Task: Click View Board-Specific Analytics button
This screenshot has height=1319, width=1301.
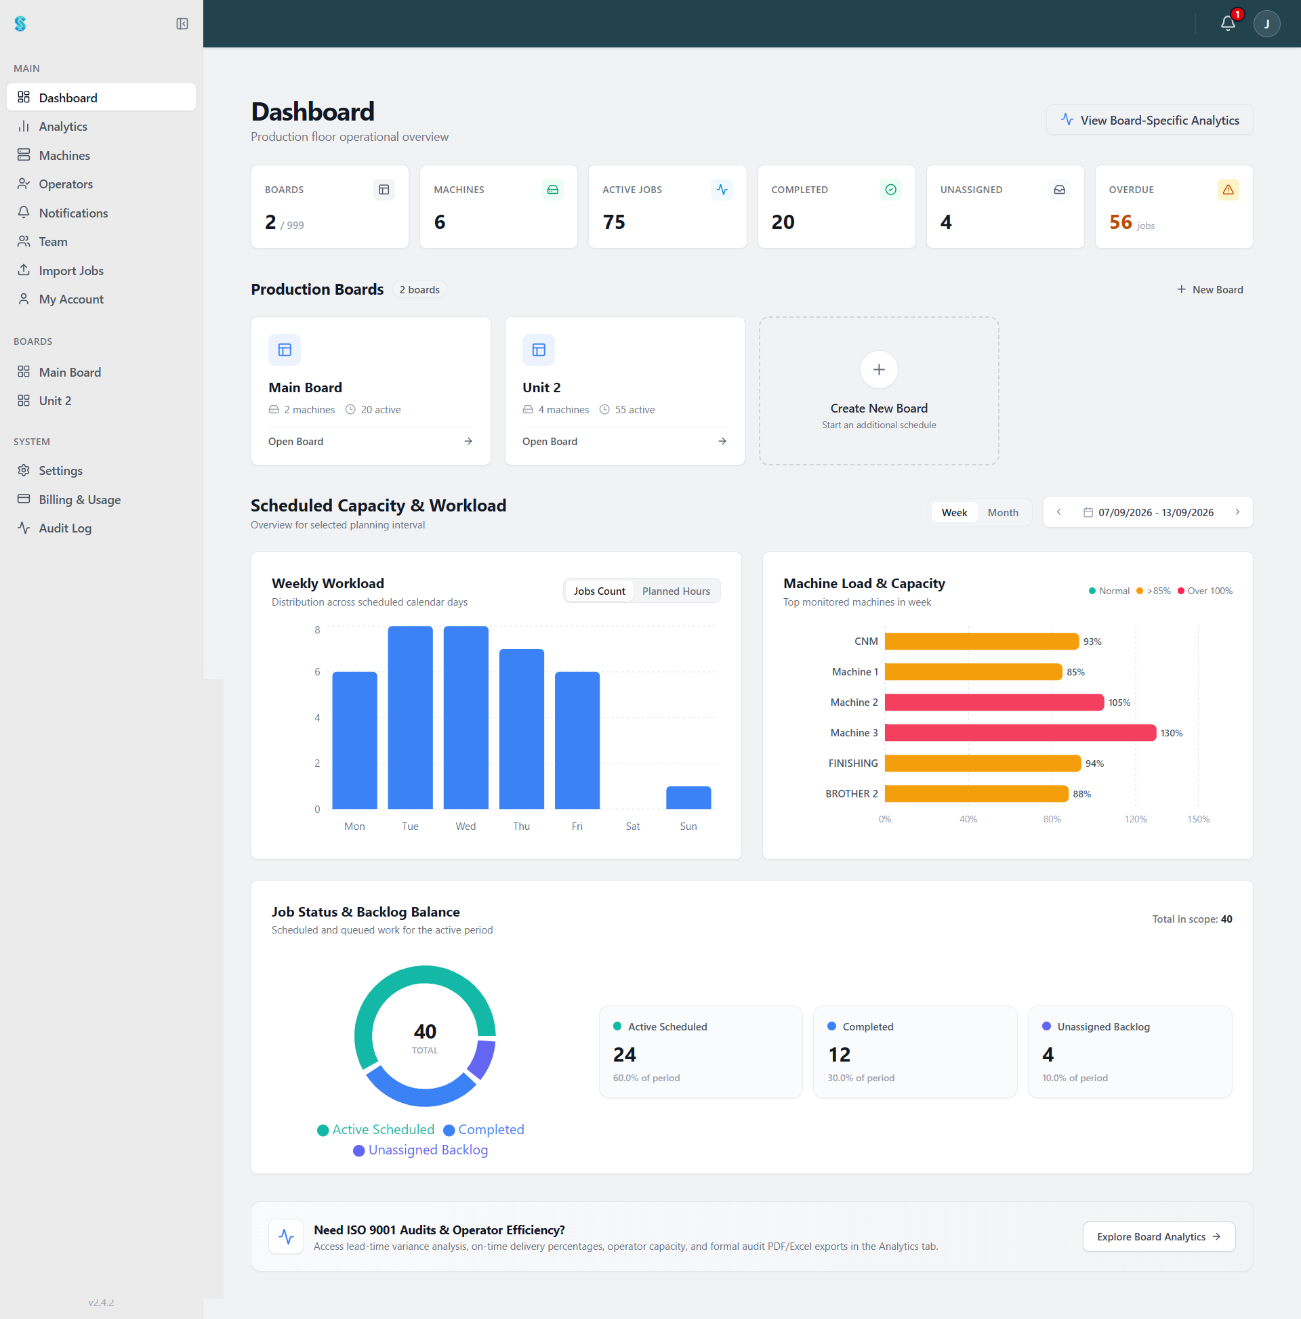Action: point(1149,120)
